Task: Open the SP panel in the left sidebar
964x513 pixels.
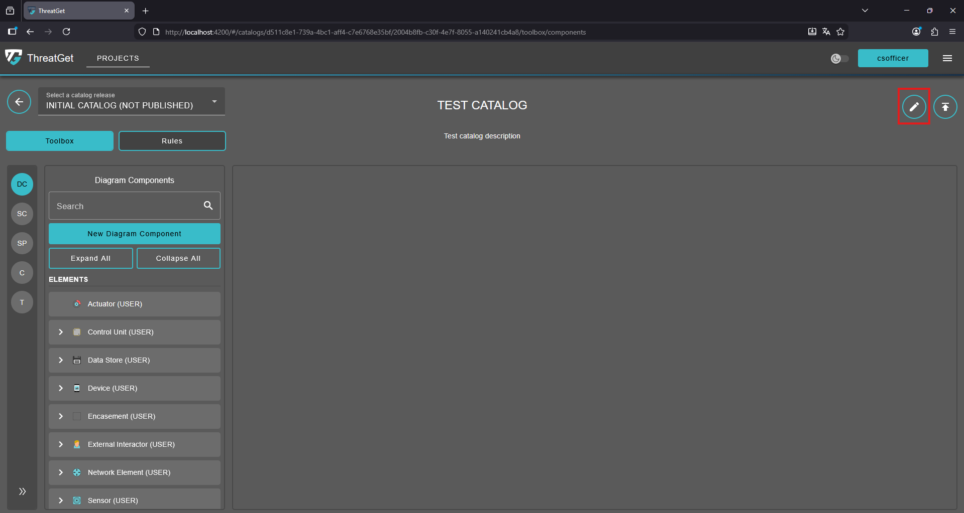Action: click(x=22, y=243)
